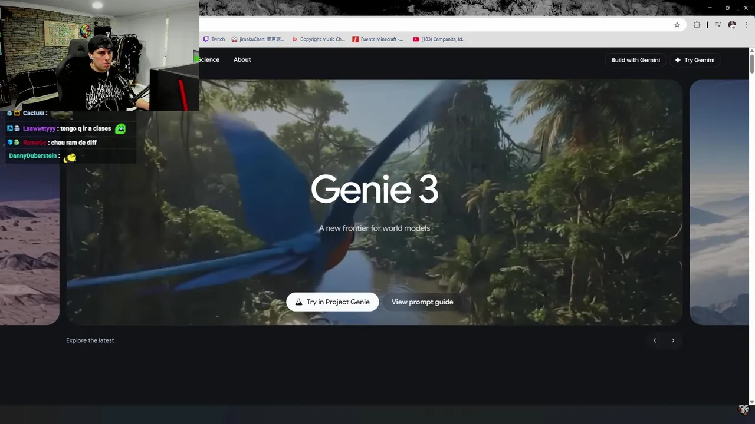Open the browser extensions puzzle icon
The height and width of the screenshot is (424, 755).
[697, 25]
